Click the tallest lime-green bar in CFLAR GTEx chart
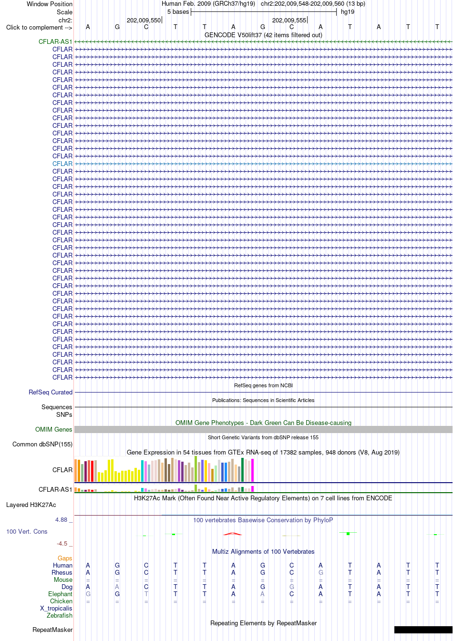The width and height of the screenshot is (453, 641). [x=196, y=469]
